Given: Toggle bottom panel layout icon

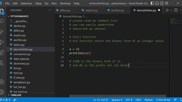Looking at the screenshot, I should (x=157, y=3).
